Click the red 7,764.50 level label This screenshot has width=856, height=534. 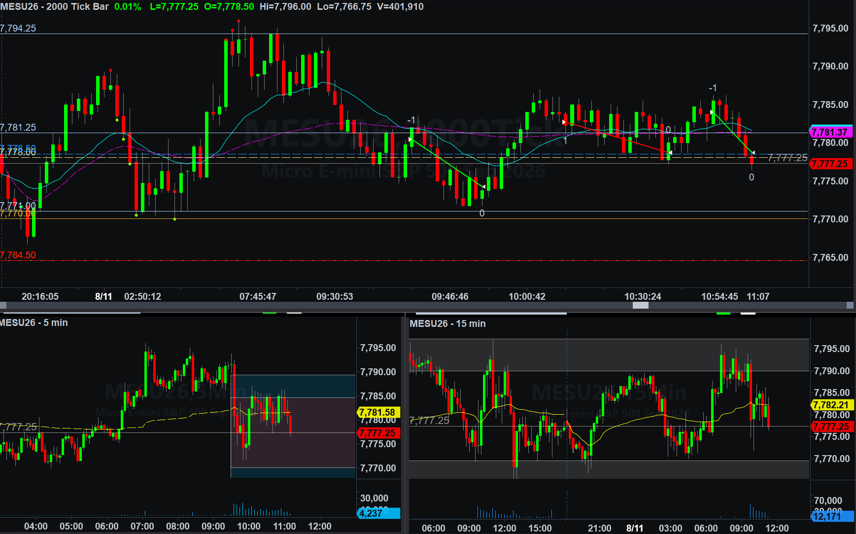click(18, 255)
